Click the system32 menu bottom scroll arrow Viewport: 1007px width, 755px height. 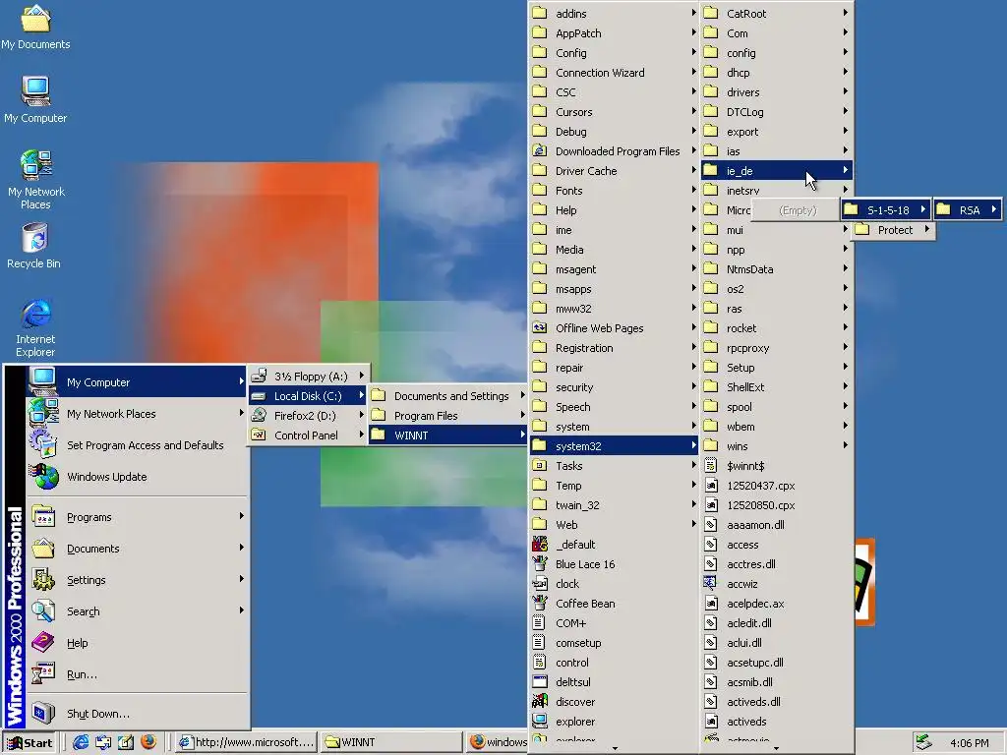click(x=777, y=748)
